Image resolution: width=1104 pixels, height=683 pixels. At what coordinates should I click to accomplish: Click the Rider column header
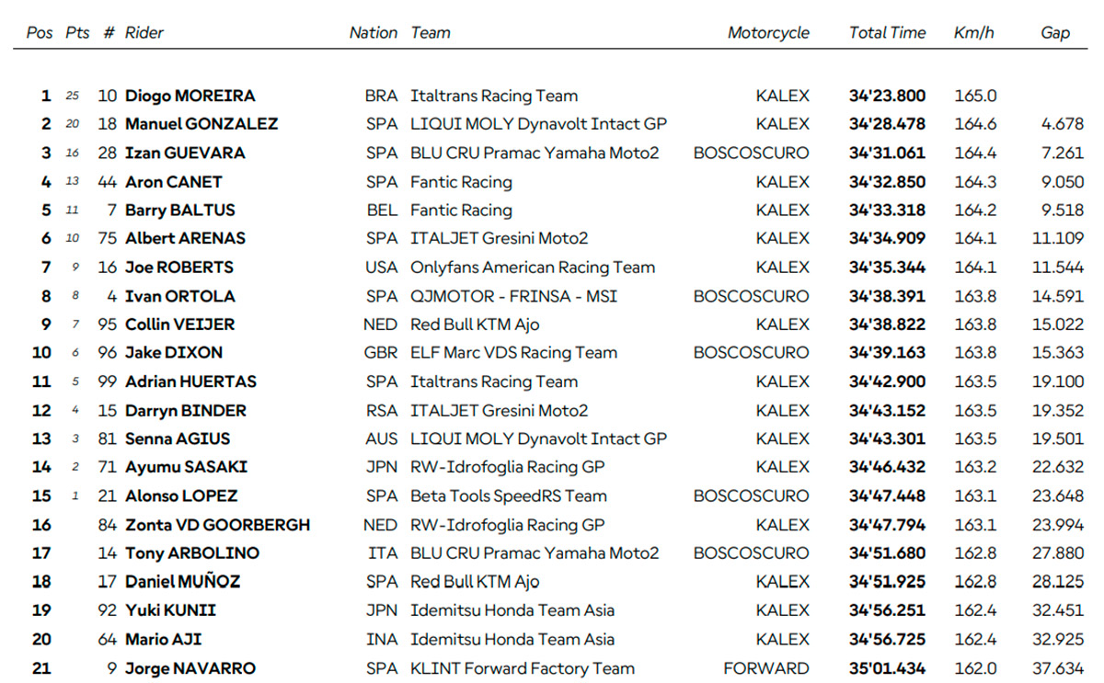click(144, 33)
